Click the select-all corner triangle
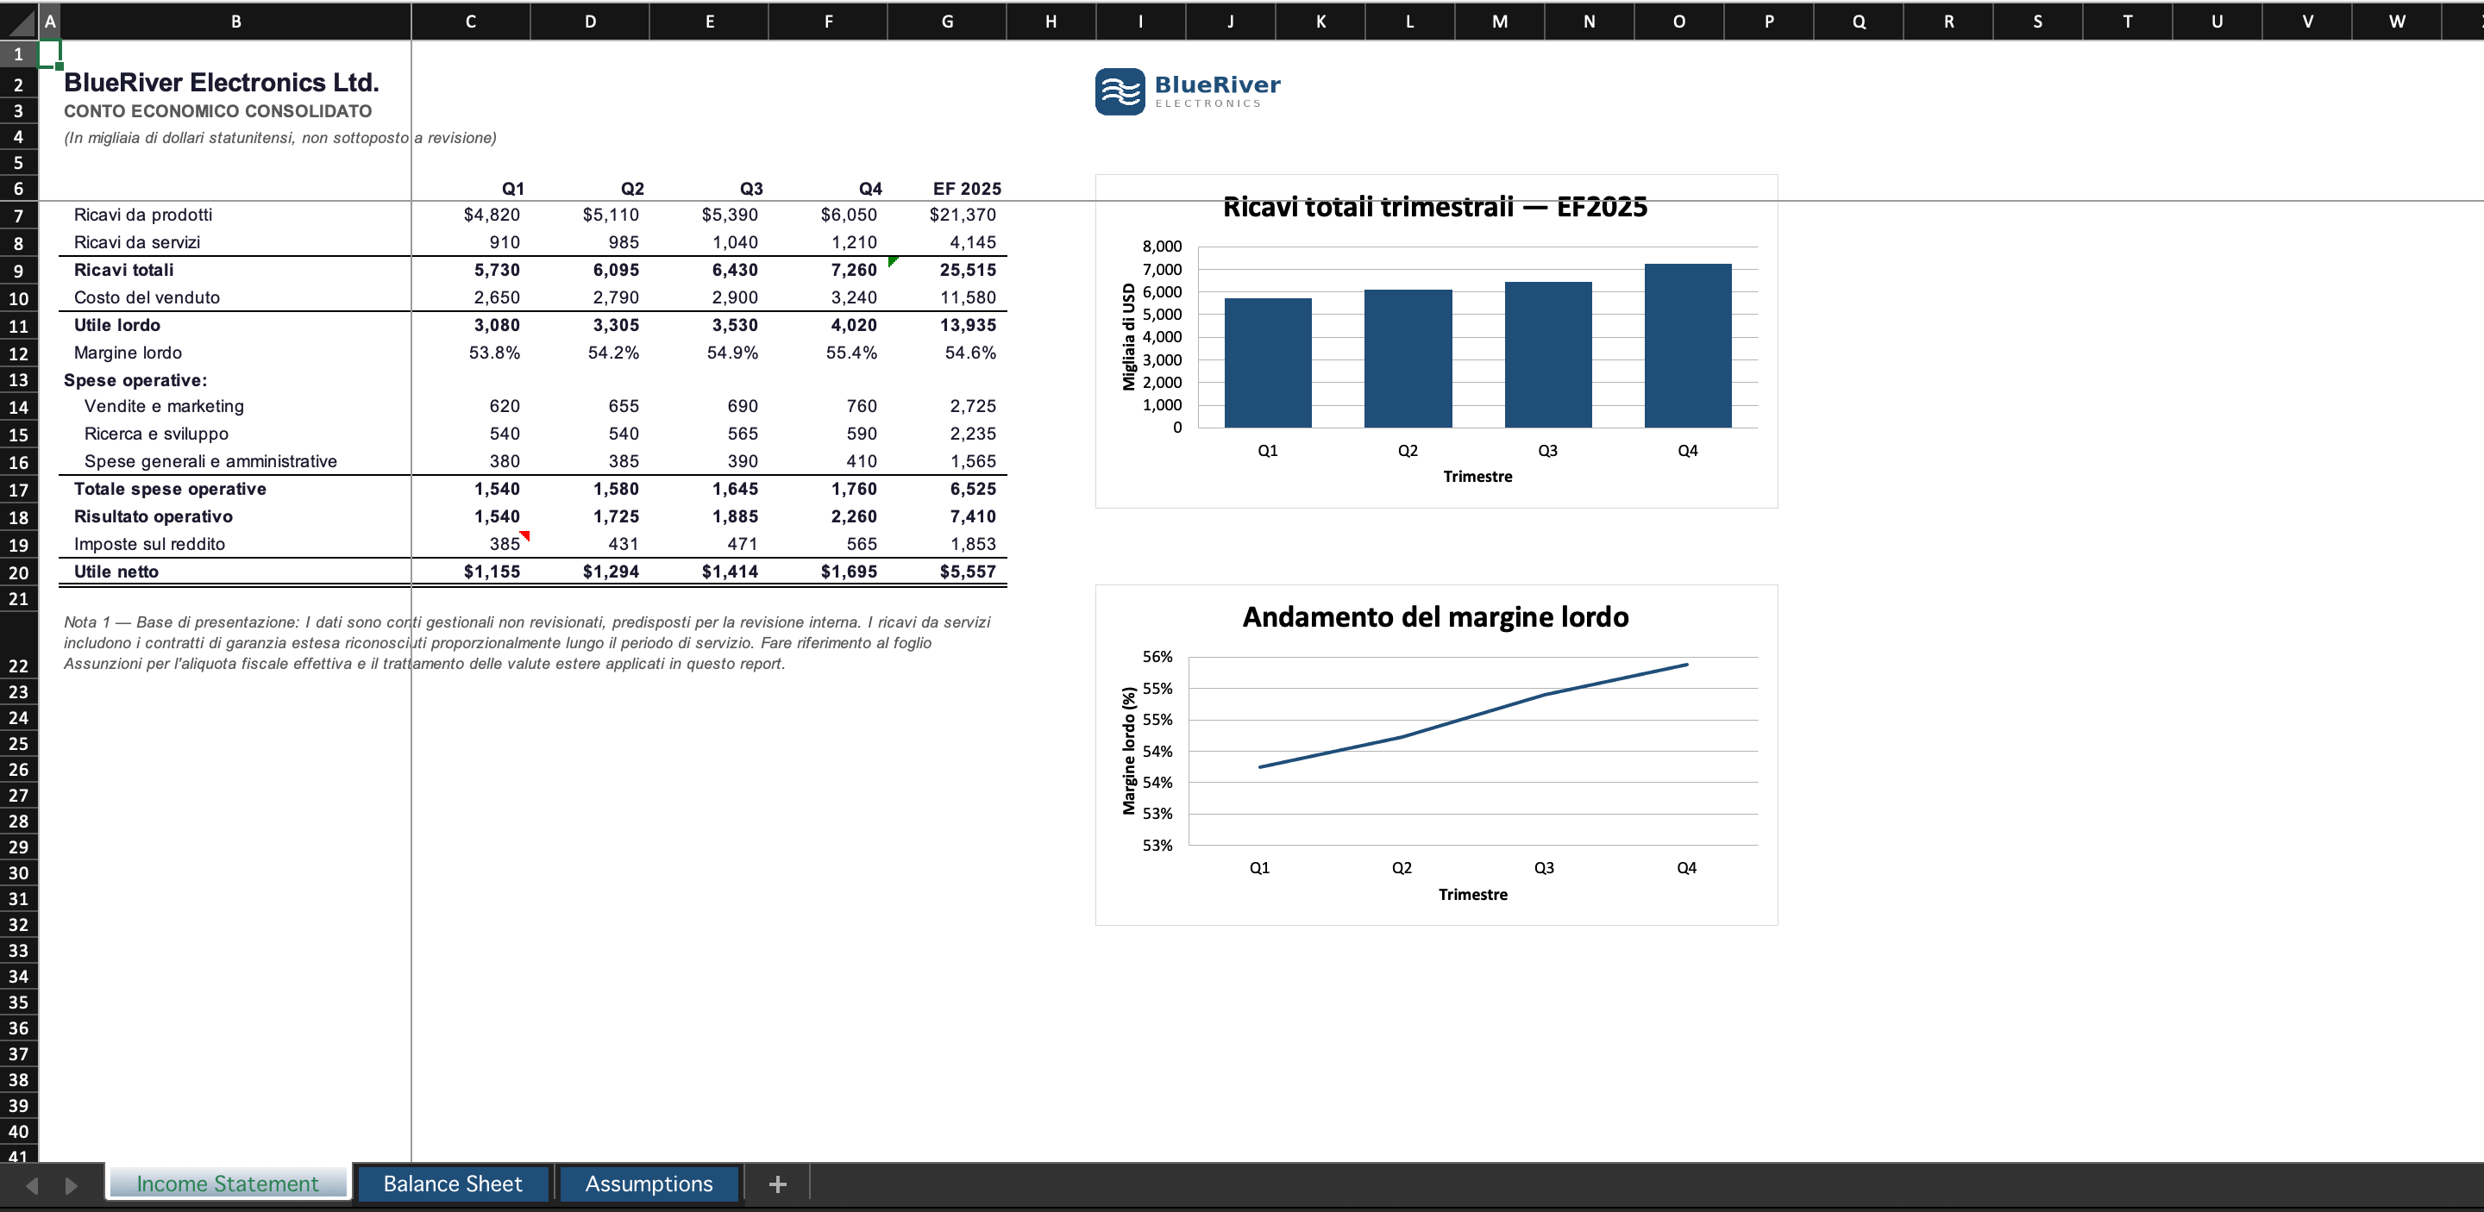2484x1212 pixels. click(x=18, y=22)
